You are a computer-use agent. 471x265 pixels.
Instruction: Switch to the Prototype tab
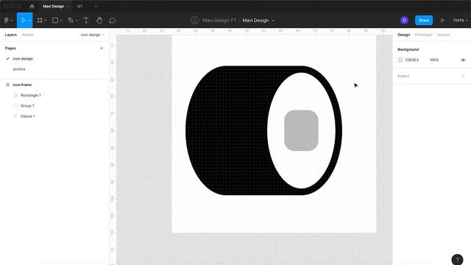pyautogui.click(x=423, y=35)
